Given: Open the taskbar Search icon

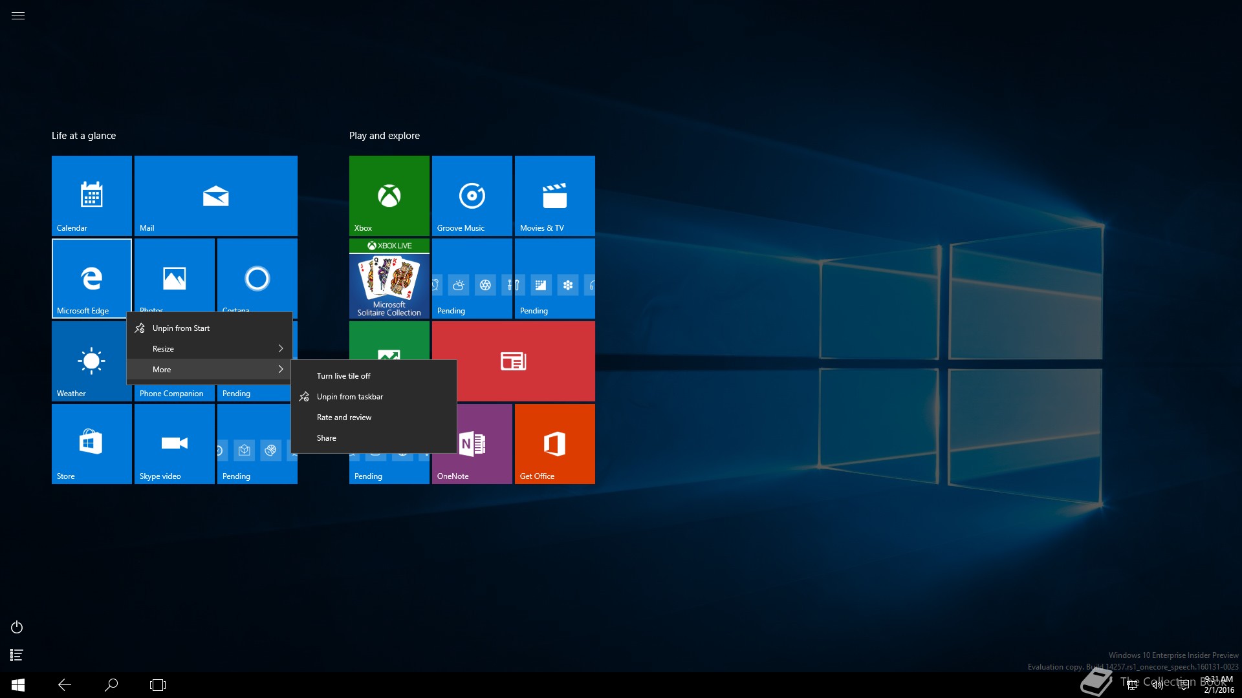Looking at the screenshot, I should pos(111,685).
